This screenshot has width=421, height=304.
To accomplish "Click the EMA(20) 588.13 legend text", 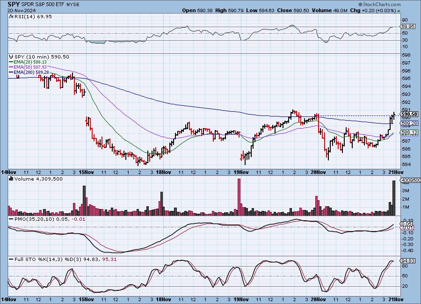I will point(30,62).
